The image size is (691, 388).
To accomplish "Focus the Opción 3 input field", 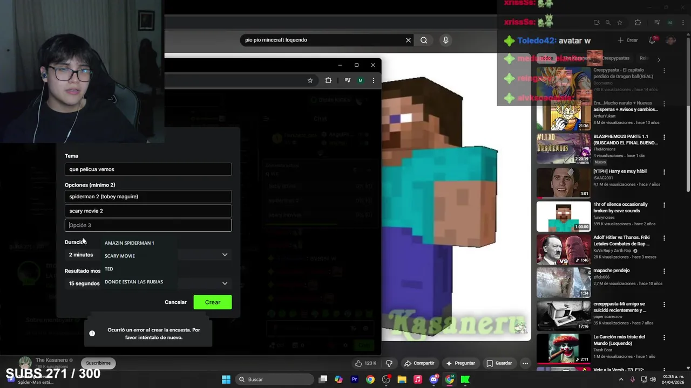I will click(148, 225).
